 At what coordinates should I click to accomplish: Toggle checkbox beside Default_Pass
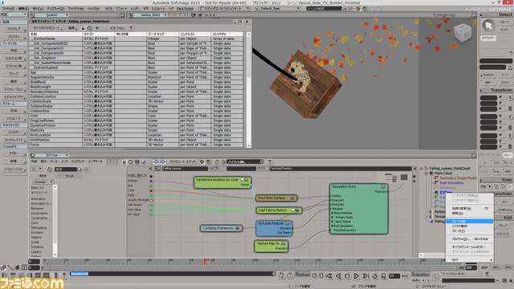(257, 9)
